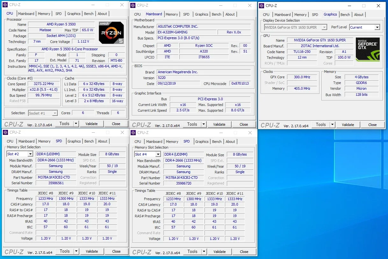Select About tab in the Graphics window
The image size is (388, 259).
[x=359, y=15]
